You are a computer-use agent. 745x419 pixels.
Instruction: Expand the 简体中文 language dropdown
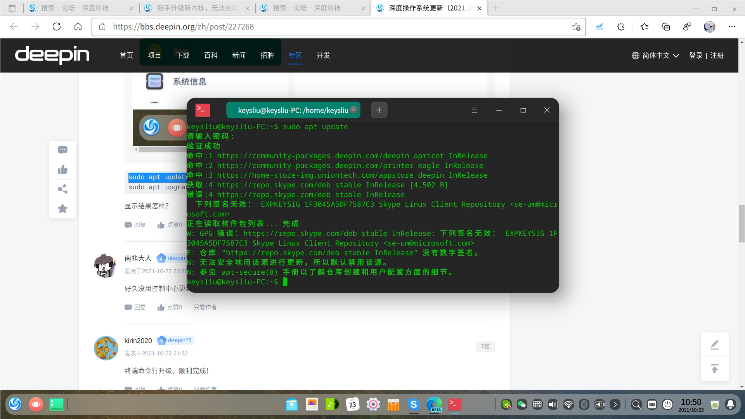[655, 55]
